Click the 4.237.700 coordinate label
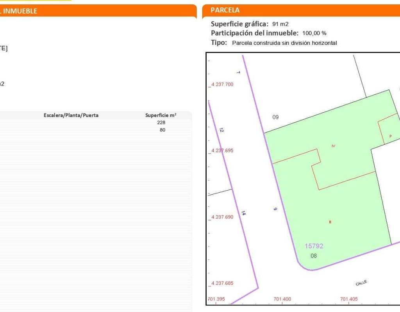Screen dimensions: 400x312 tap(222, 84)
